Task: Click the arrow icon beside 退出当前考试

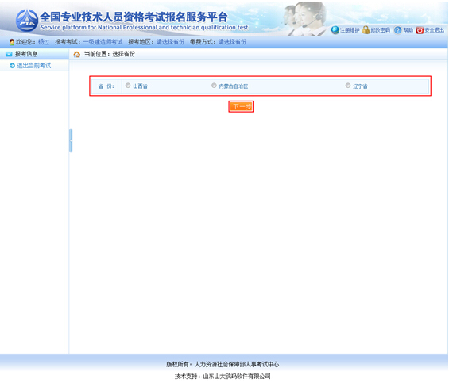Action: [12, 66]
